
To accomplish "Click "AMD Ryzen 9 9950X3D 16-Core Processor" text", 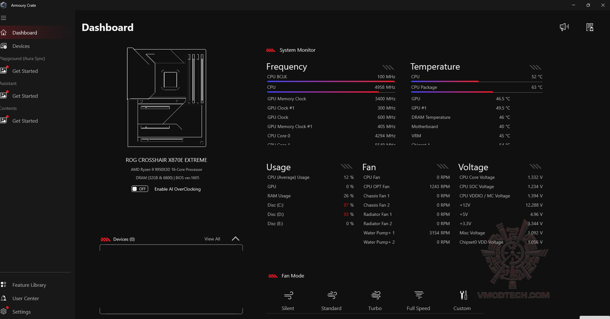I will click(166, 170).
